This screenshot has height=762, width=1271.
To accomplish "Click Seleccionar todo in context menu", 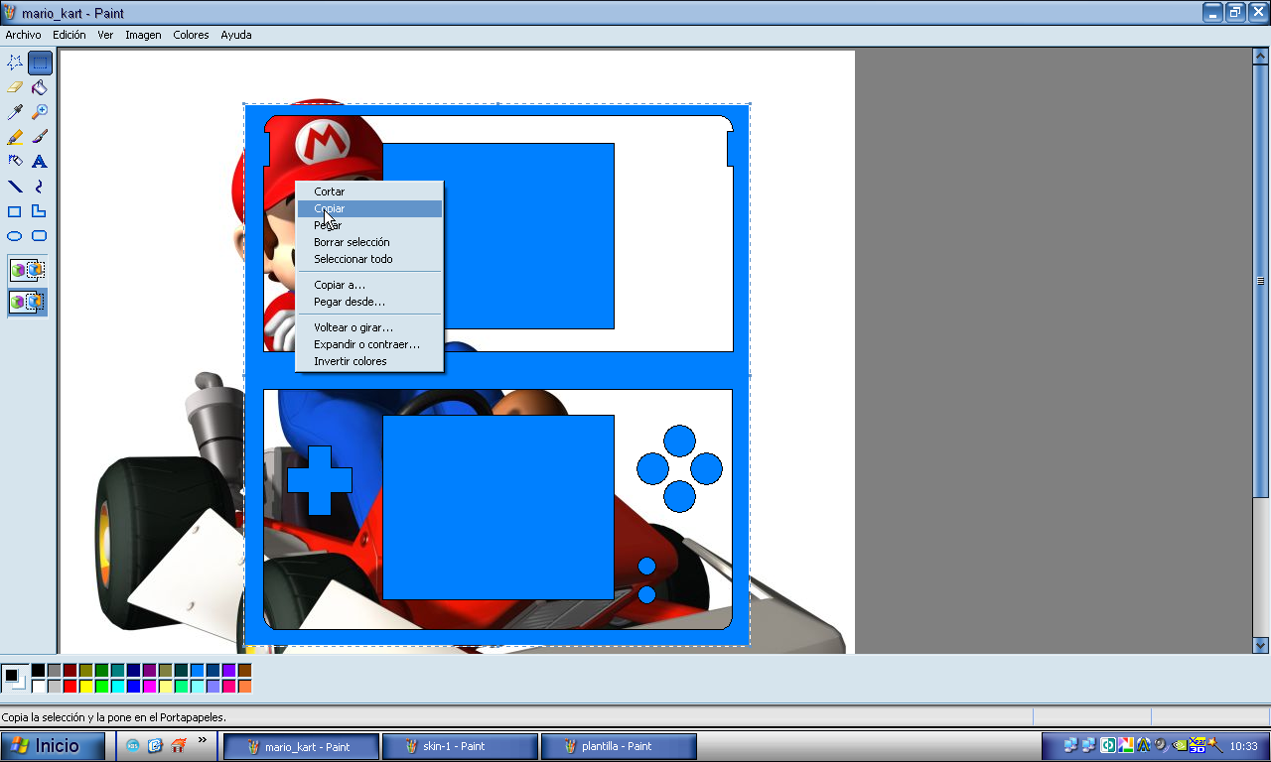I will coord(369,259).
